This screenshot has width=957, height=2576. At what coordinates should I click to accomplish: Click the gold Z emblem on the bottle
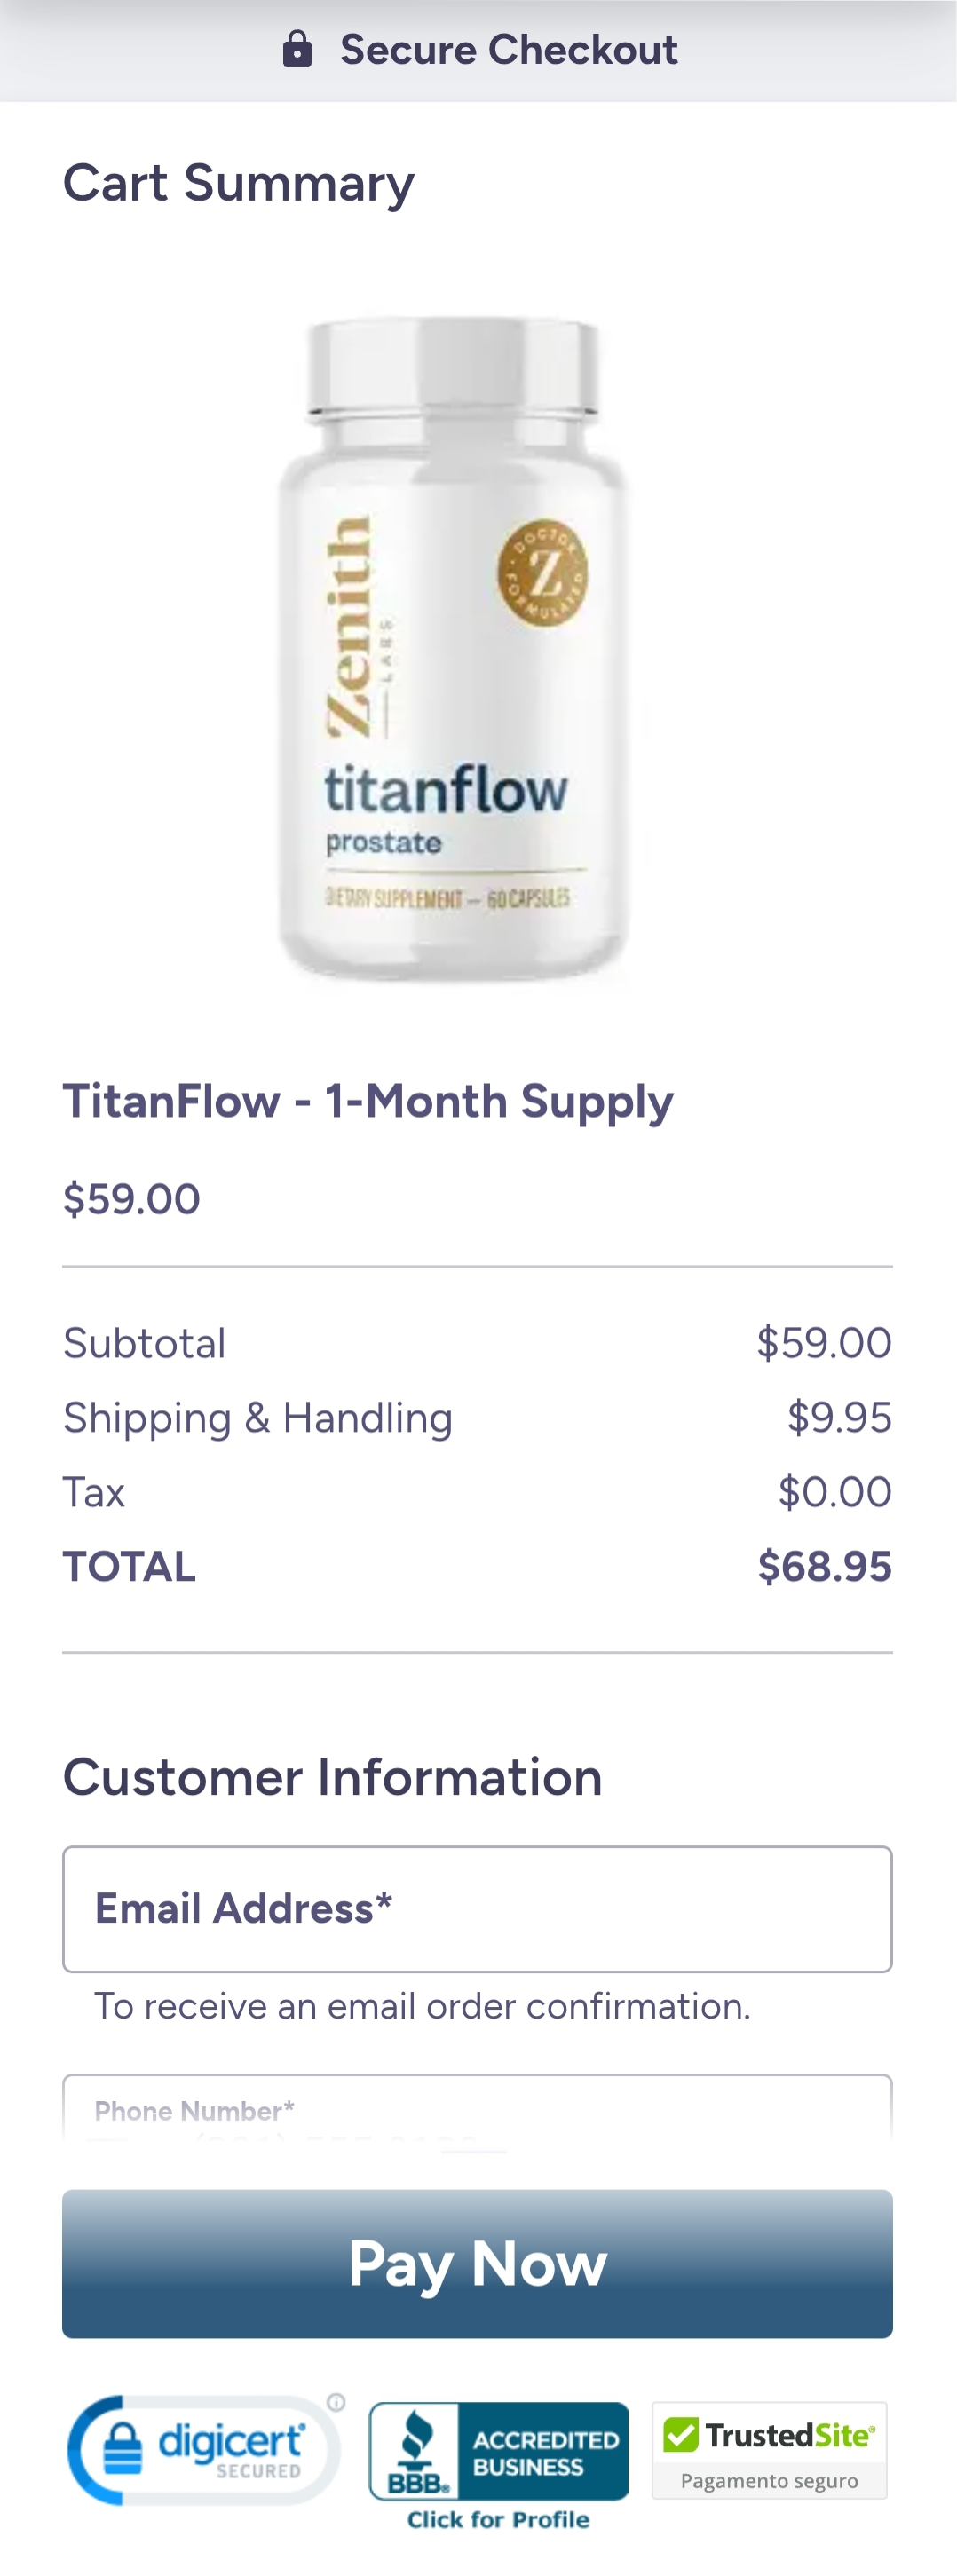tap(543, 575)
